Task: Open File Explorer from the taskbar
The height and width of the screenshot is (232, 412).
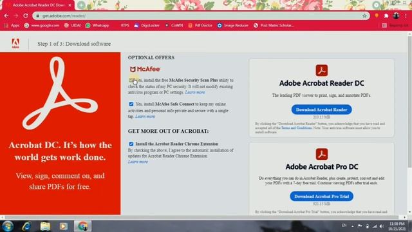Action: (45, 226)
